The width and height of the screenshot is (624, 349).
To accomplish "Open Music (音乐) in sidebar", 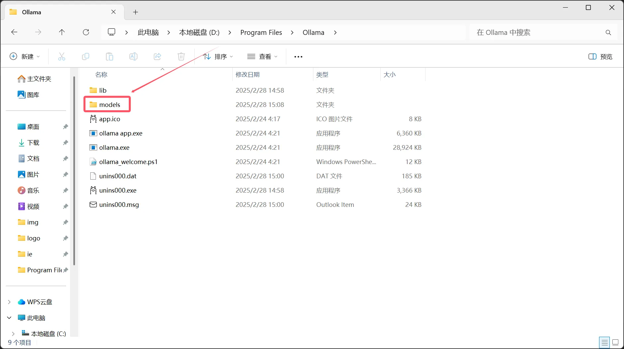I will pyautogui.click(x=29, y=190).
